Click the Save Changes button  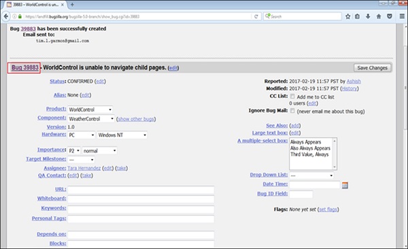[373, 68]
